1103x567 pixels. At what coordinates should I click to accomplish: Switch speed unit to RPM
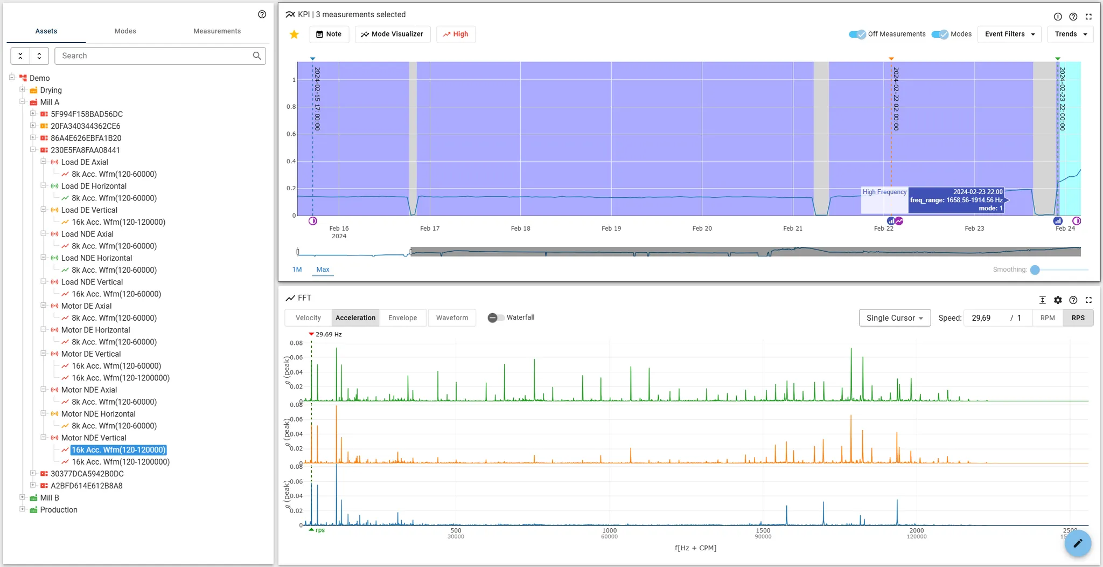pyautogui.click(x=1048, y=318)
